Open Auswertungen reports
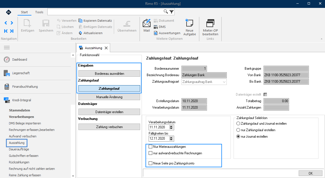Image resolution: width=325 pixels, height=178 pixels. pyautogui.click(x=167, y=33)
